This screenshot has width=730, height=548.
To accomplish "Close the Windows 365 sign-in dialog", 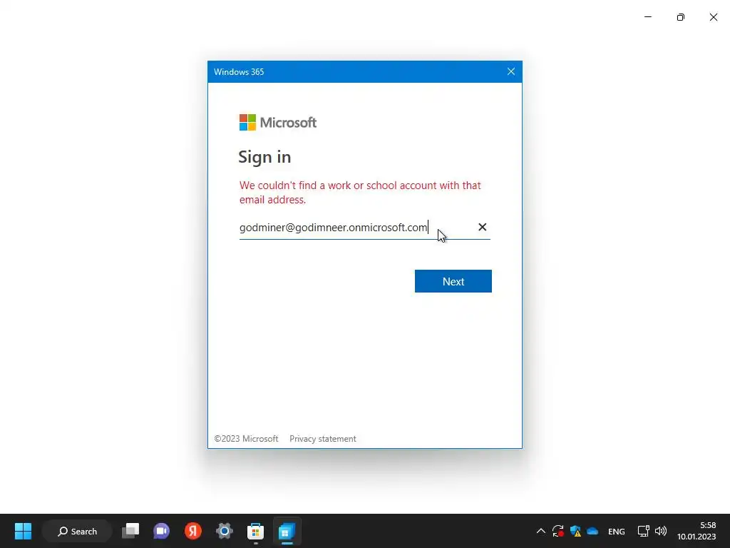I will [x=510, y=72].
